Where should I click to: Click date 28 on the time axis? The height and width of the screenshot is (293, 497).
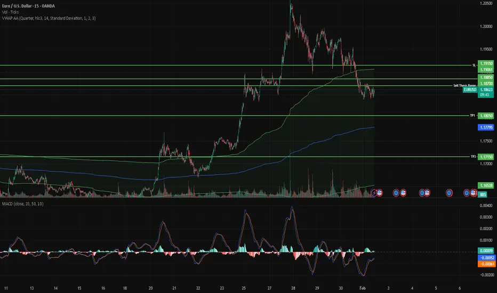pyautogui.click(x=293, y=288)
